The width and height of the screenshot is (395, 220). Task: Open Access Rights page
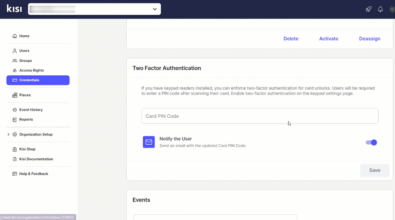point(32,70)
